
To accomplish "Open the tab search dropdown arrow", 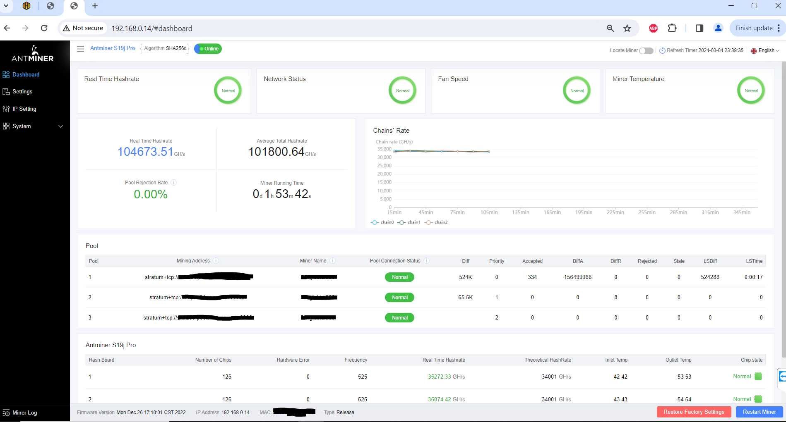I will coord(6,6).
